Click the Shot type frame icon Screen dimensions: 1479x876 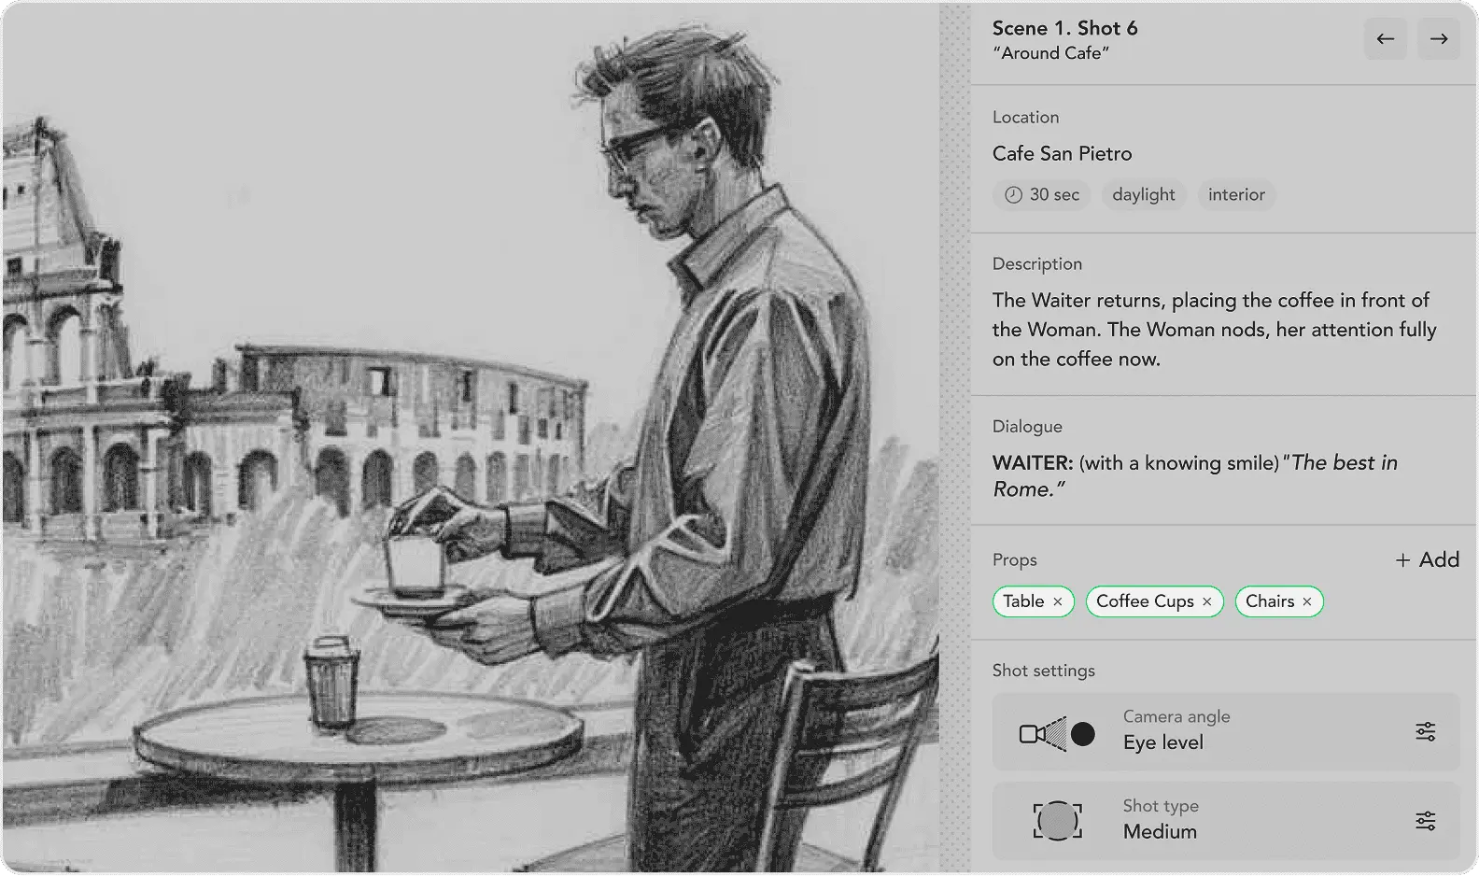pos(1057,821)
